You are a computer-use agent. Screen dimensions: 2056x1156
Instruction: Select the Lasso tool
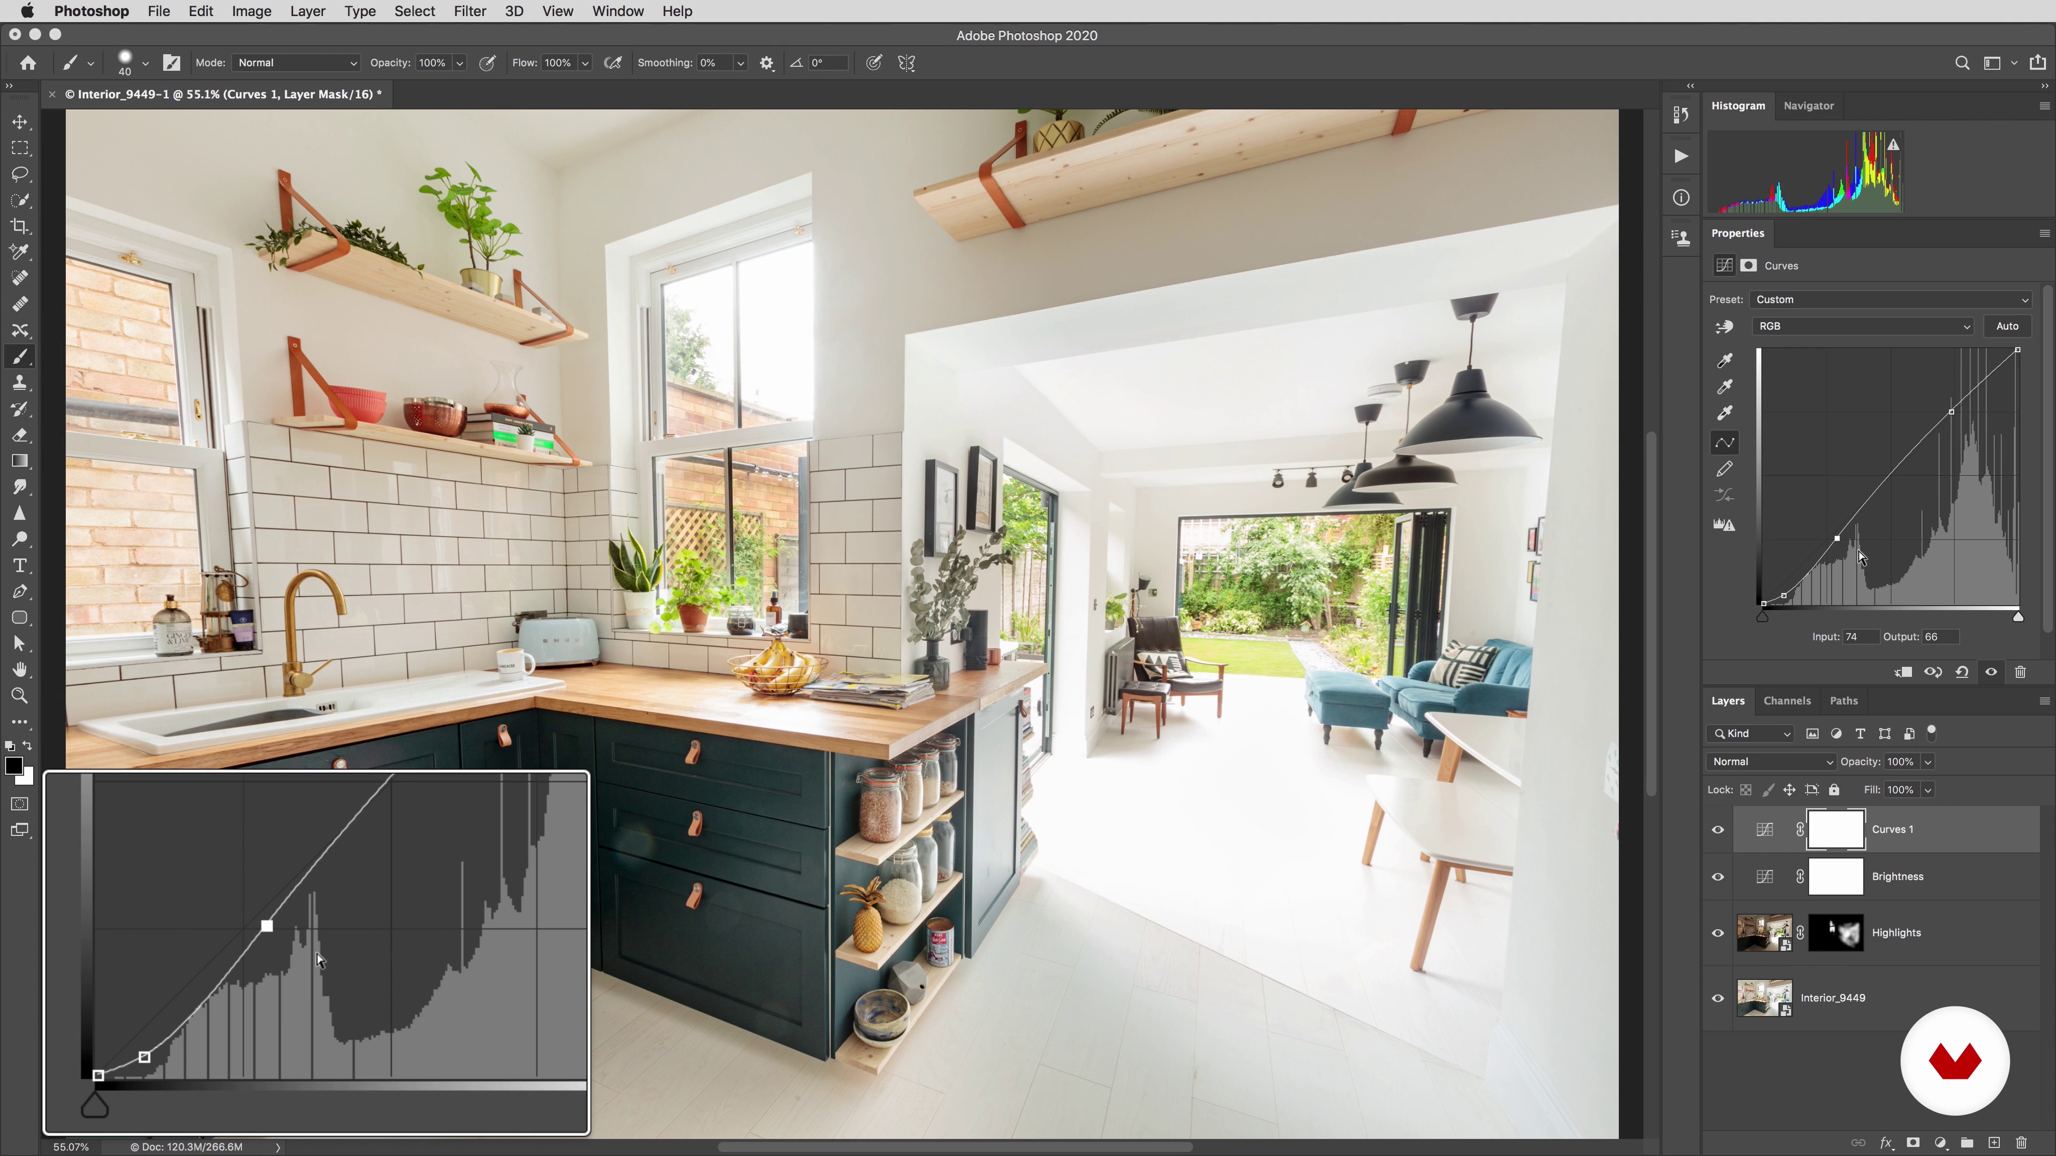tap(20, 174)
